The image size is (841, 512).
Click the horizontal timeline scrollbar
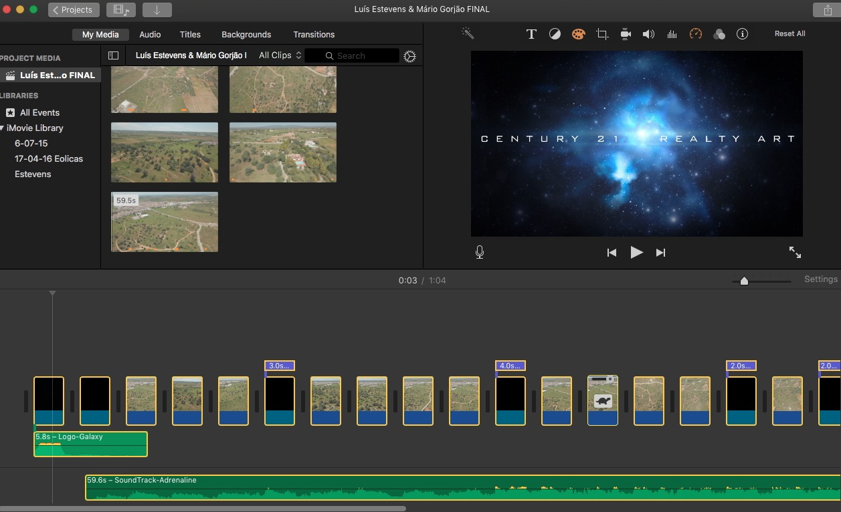[x=203, y=509]
